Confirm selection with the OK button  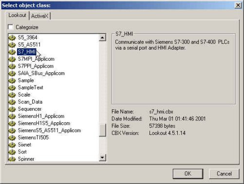(188, 174)
